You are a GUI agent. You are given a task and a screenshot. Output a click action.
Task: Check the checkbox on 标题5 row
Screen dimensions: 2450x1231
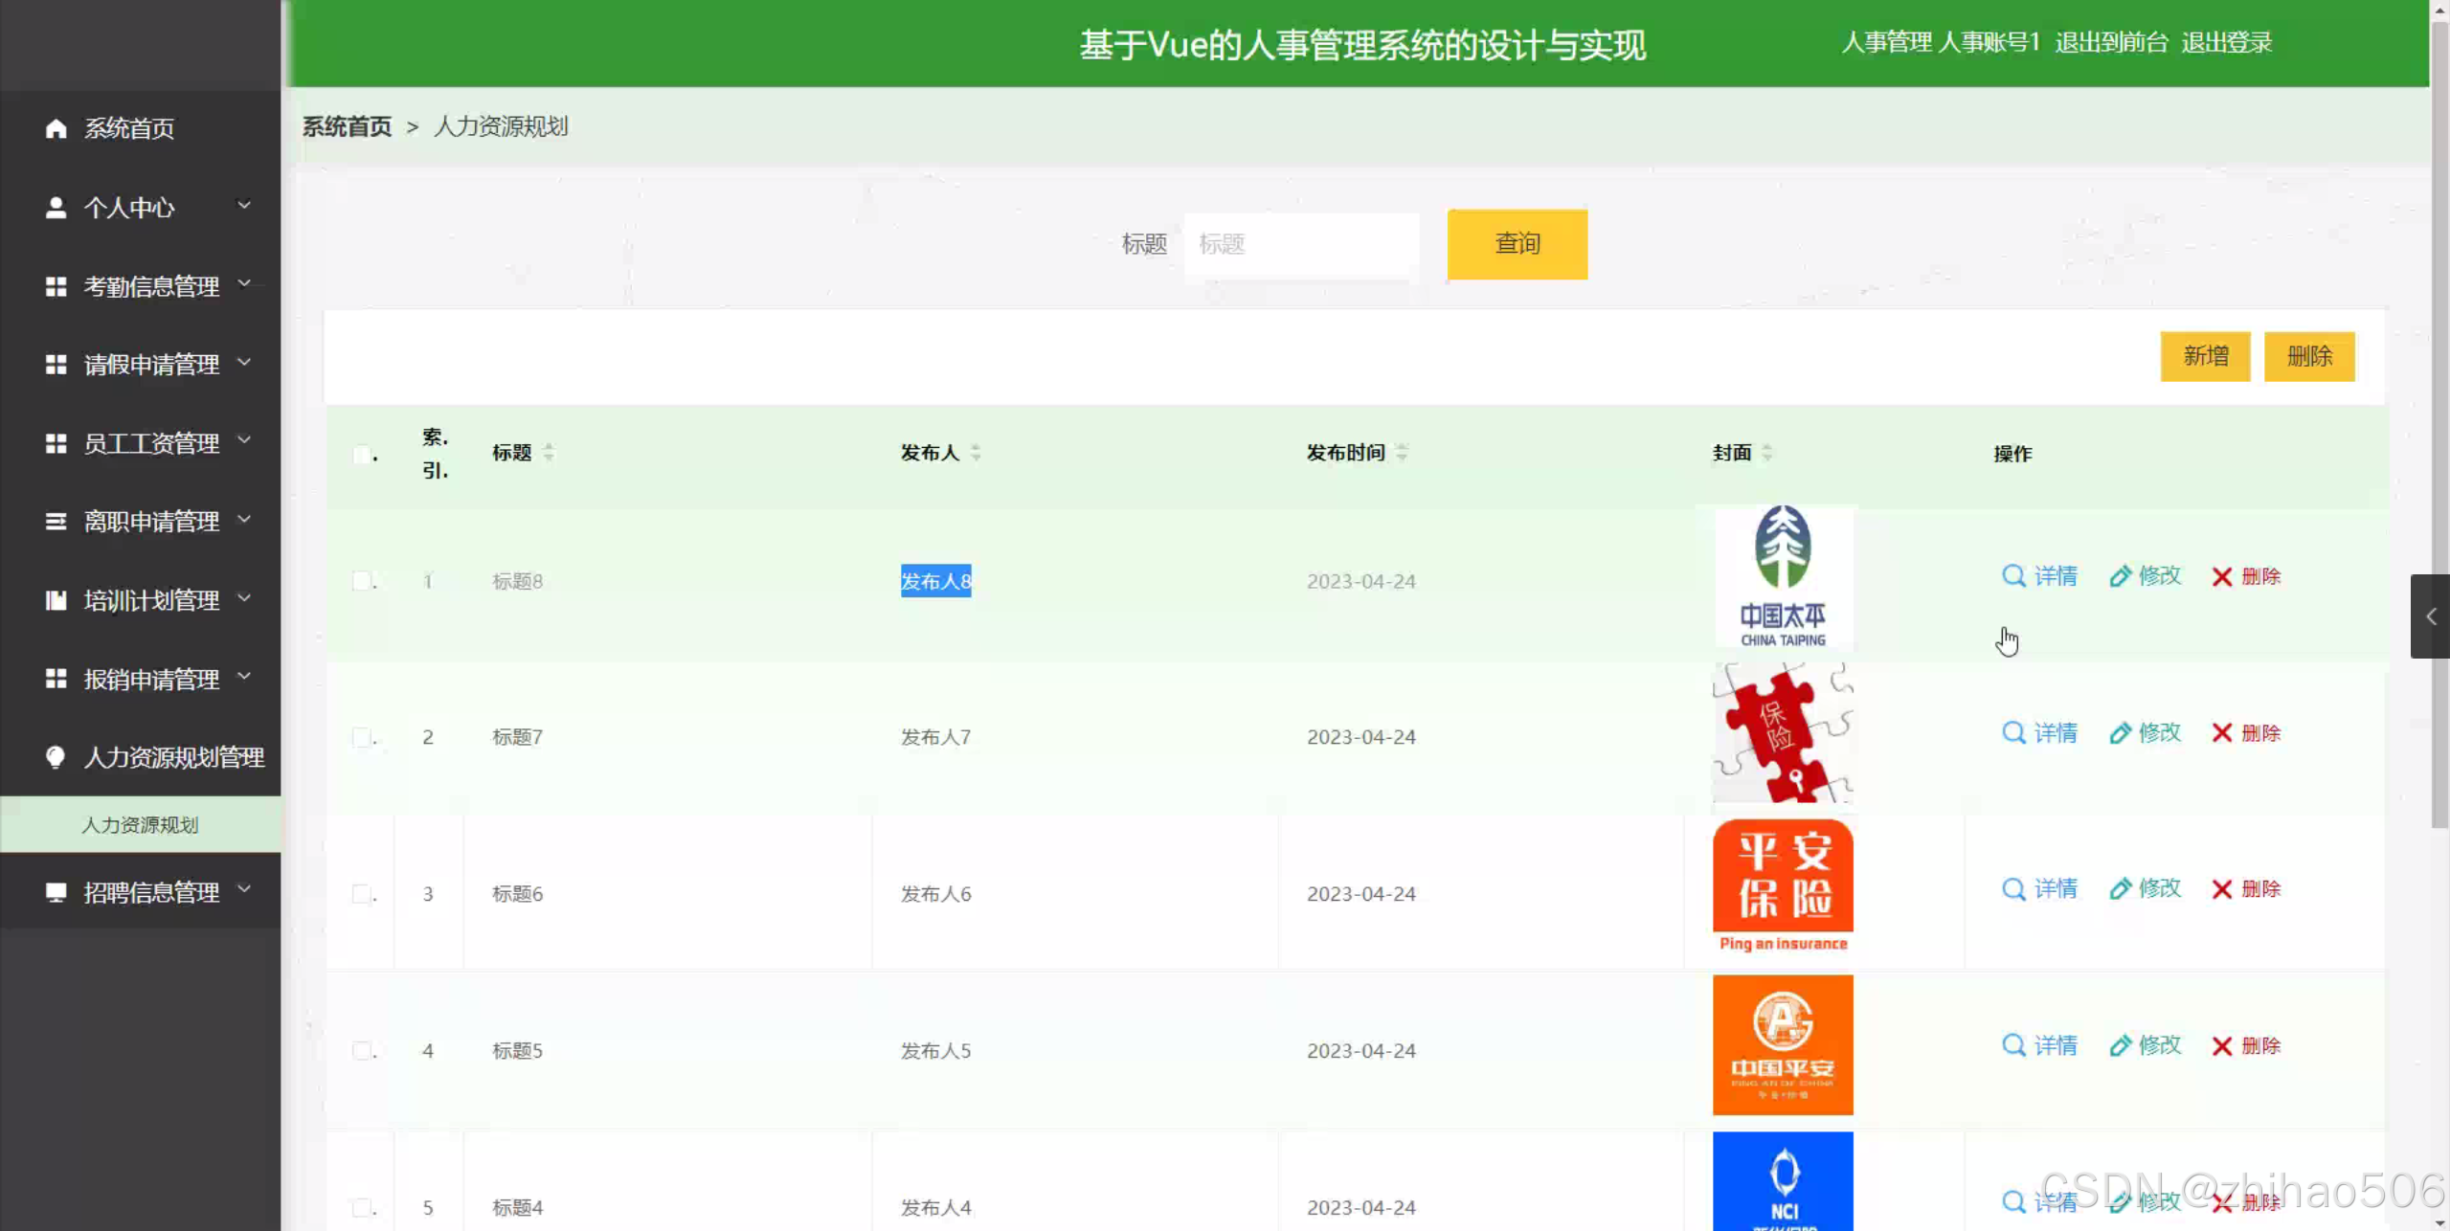click(361, 1049)
